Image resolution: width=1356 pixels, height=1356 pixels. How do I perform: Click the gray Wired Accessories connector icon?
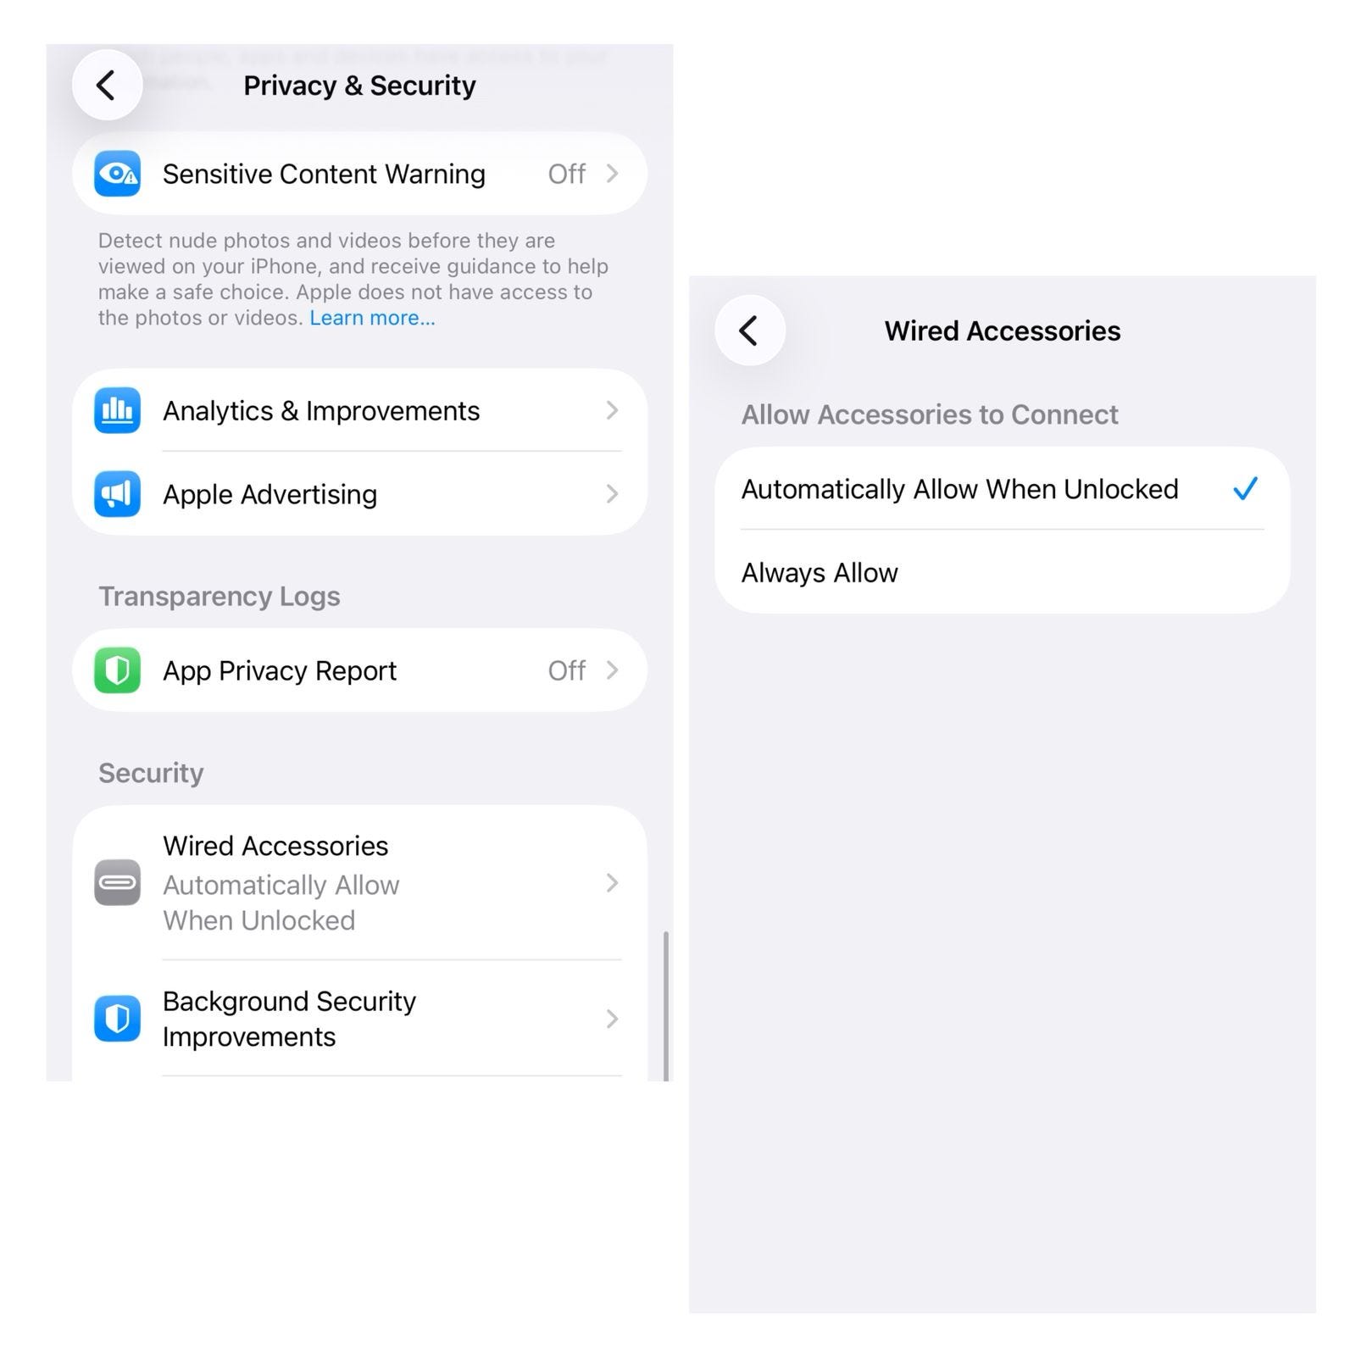click(x=117, y=882)
